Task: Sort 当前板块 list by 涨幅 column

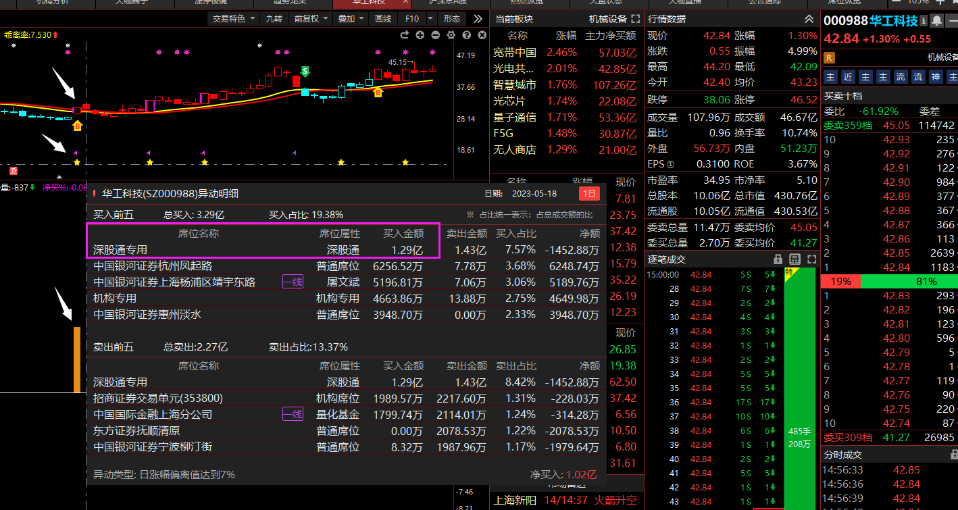Action: (x=566, y=36)
